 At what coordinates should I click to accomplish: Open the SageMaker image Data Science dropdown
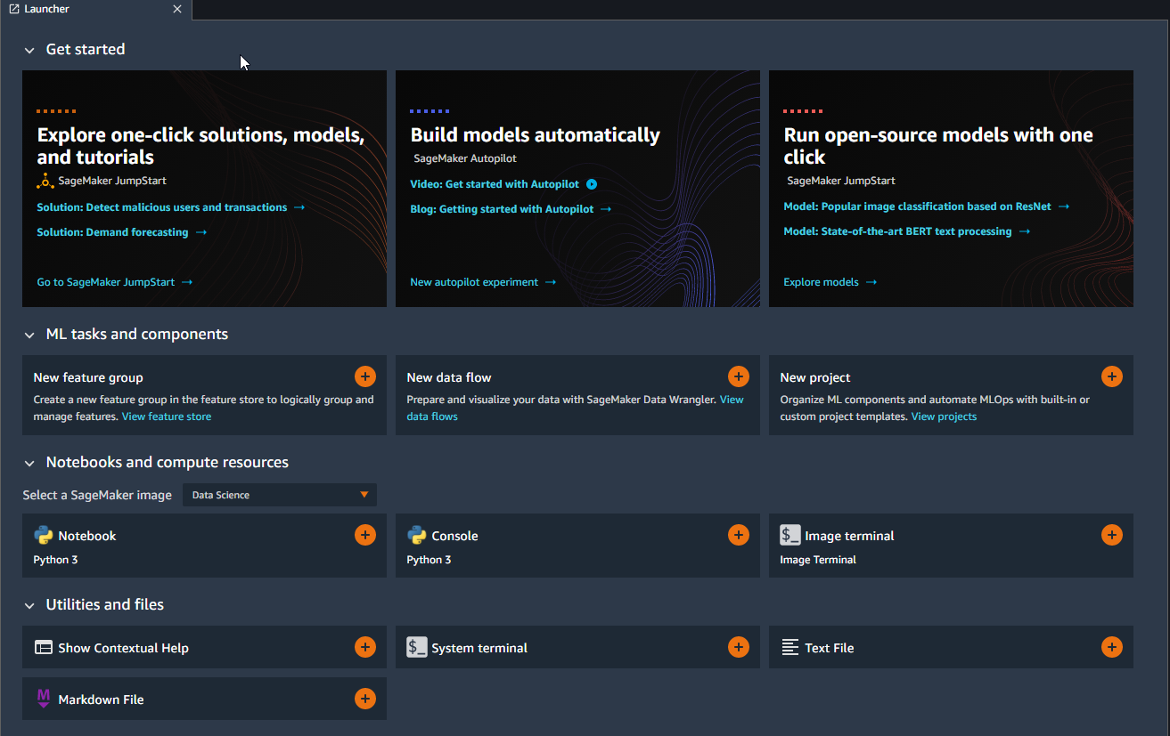click(280, 495)
